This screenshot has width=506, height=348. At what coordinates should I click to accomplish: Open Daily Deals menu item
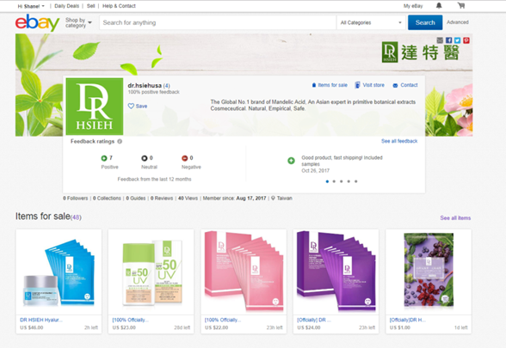(67, 6)
